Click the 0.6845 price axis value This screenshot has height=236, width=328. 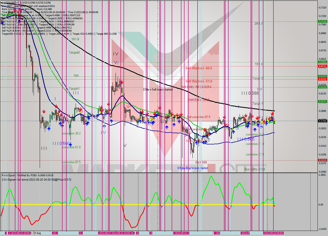[x=322, y=42]
